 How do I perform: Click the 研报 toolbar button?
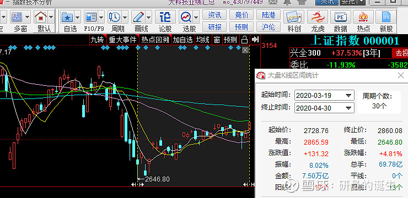pyautogui.click(x=214, y=27)
